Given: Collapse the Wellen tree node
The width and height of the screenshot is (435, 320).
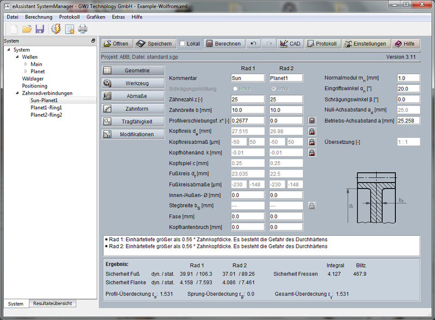Looking at the screenshot, I should click(x=17, y=57).
